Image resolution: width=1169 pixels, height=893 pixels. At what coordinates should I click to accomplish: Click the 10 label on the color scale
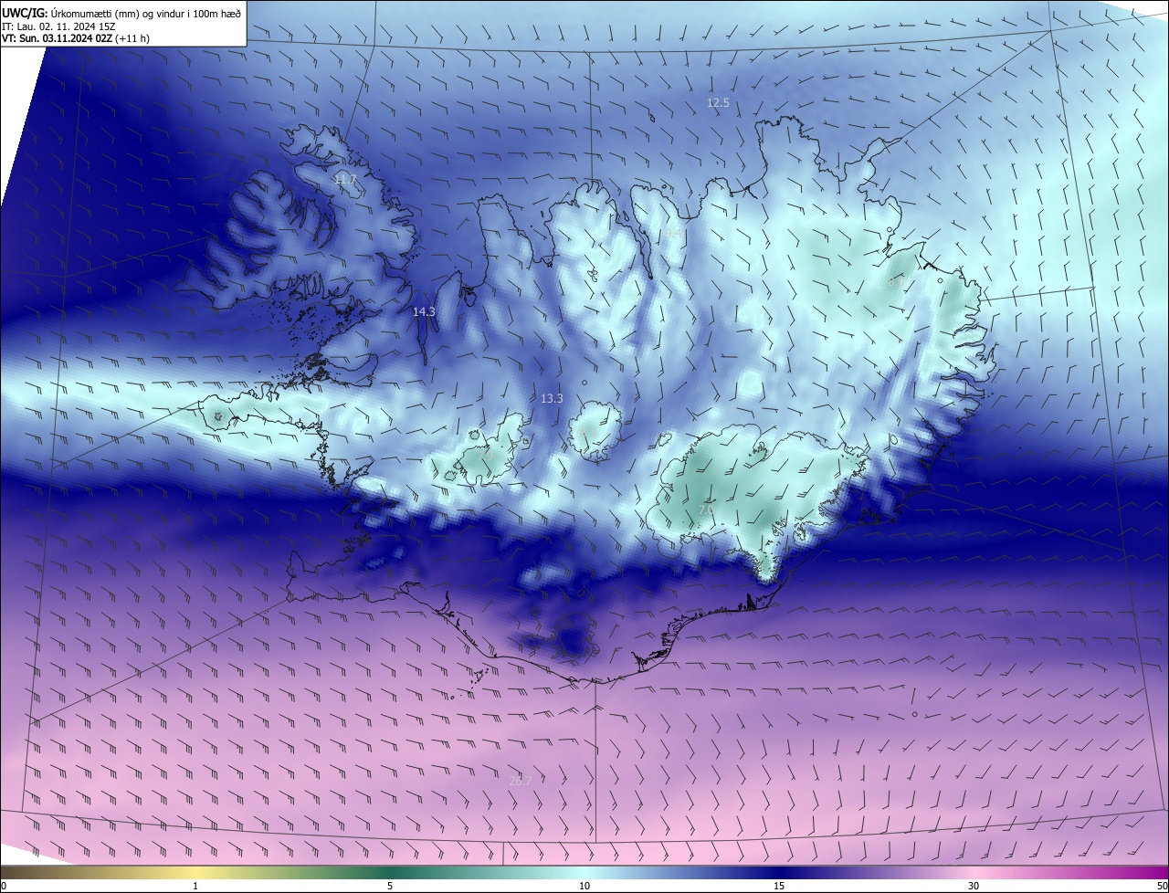tap(584, 886)
